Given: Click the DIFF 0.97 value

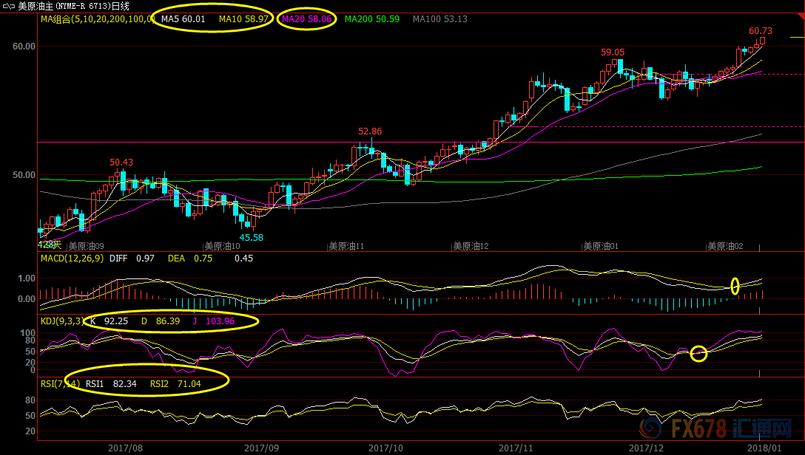Looking at the screenshot, I should click(x=132, y=259).
